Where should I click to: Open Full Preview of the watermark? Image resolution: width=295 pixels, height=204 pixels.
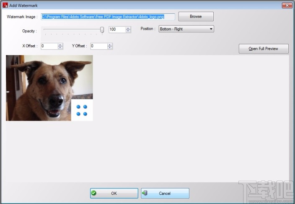pos(264,49)
